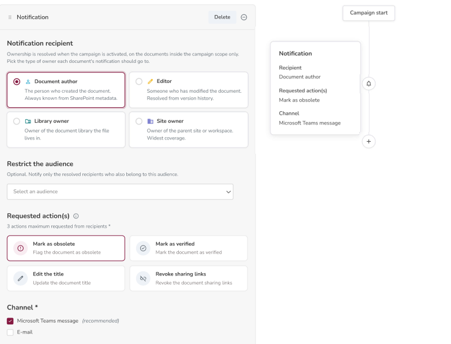Enable the E-mail channel checkbox
This screenshot has width=451, height=344.
coord(10,332)
